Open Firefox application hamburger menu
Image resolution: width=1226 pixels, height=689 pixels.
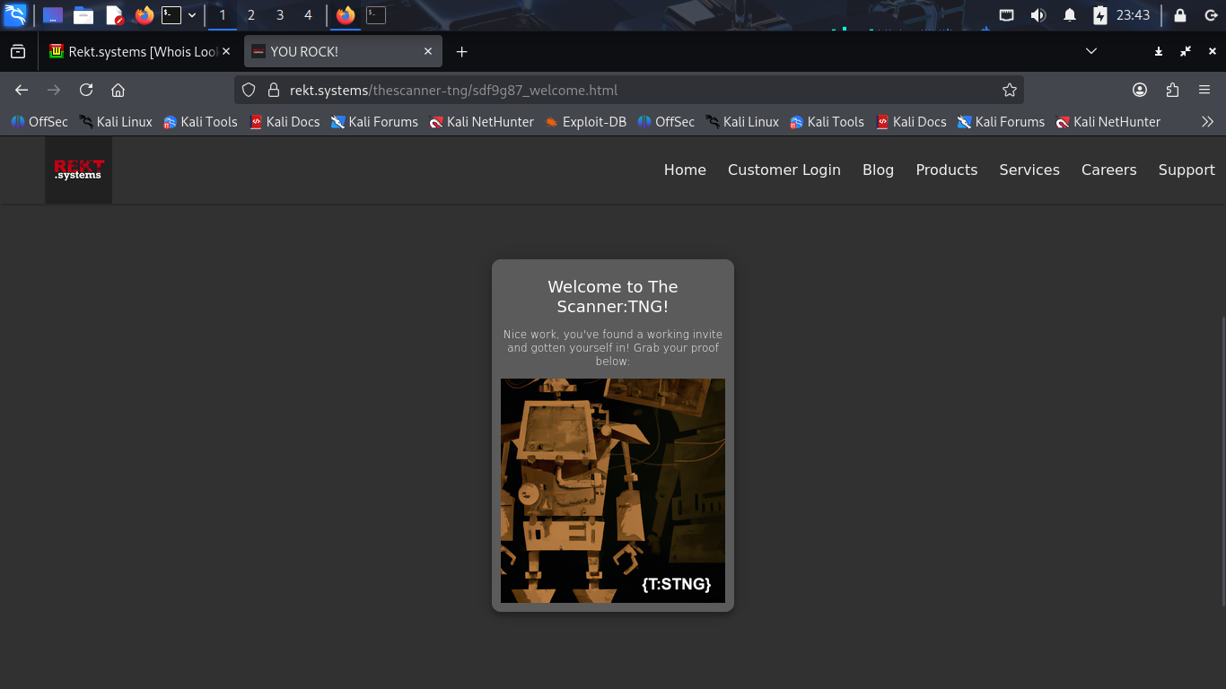tap(1204, 90)
